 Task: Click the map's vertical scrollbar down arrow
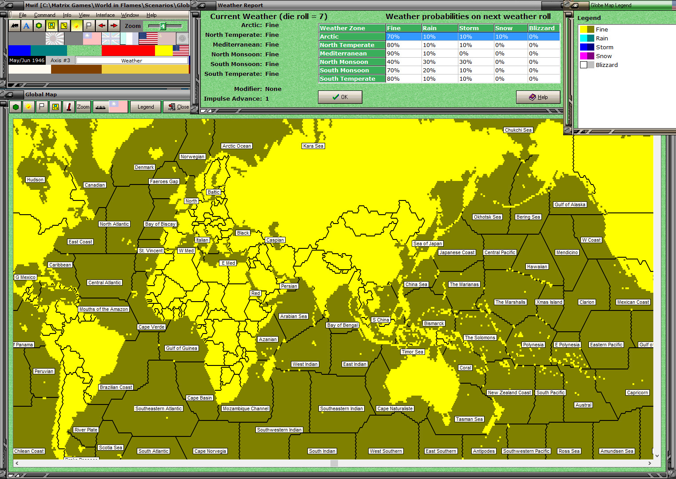pos(657,455)
